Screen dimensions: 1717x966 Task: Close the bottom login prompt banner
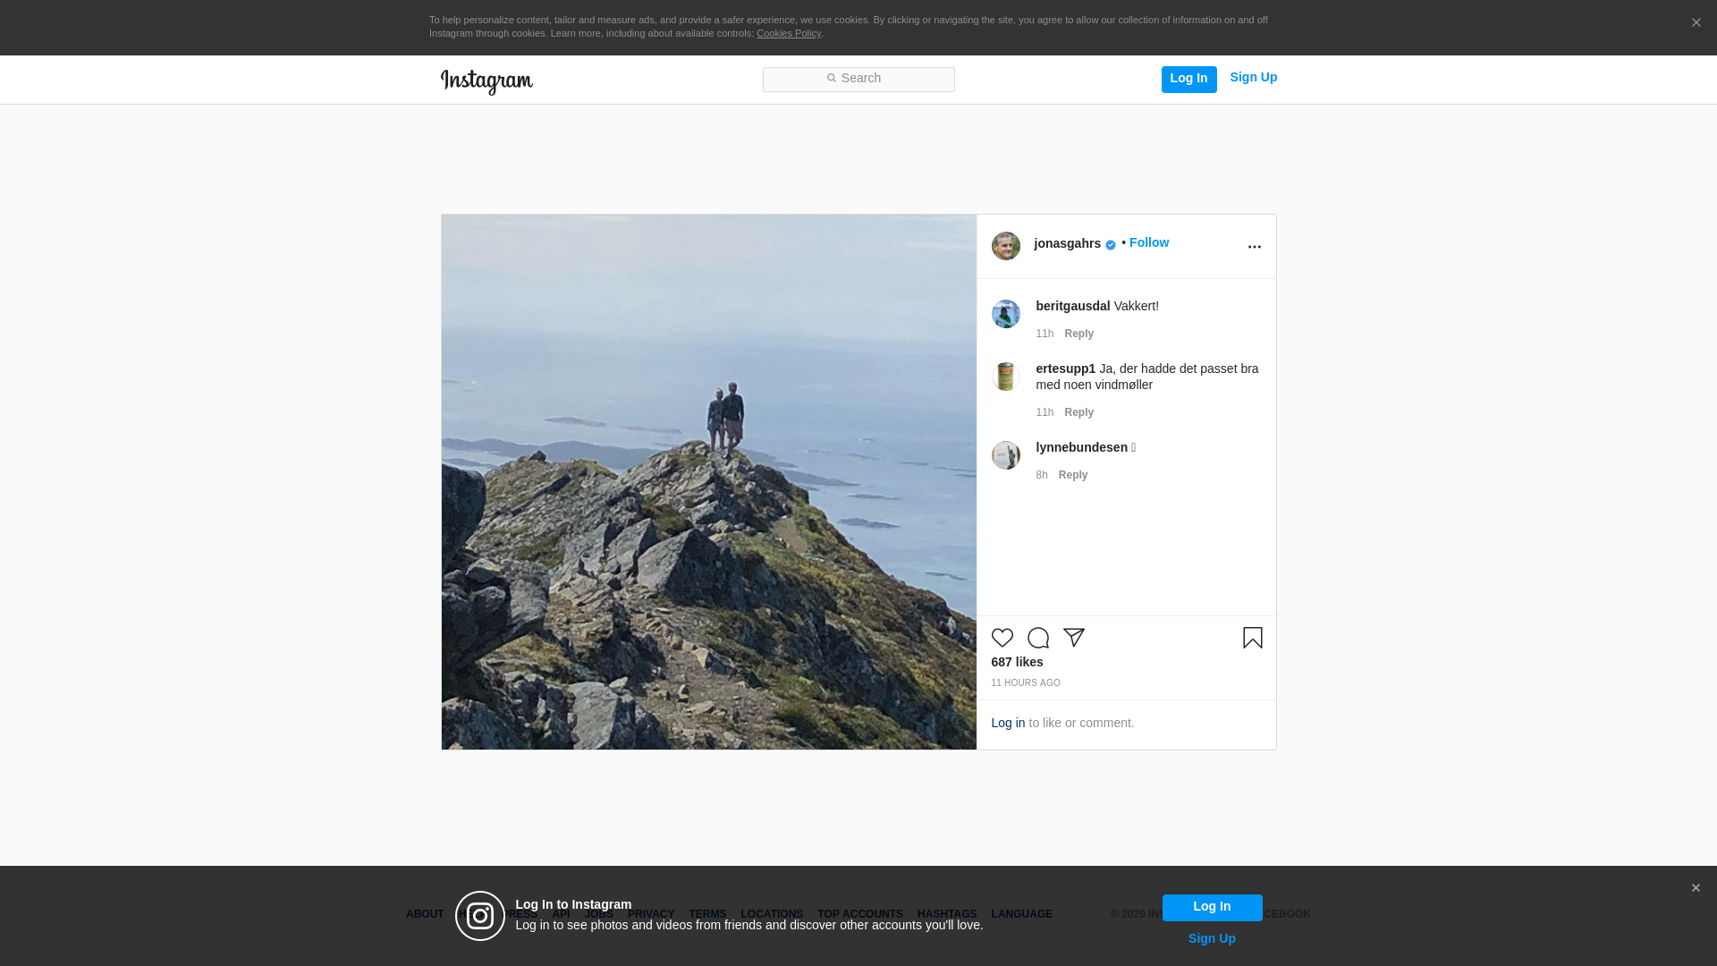1696,888
